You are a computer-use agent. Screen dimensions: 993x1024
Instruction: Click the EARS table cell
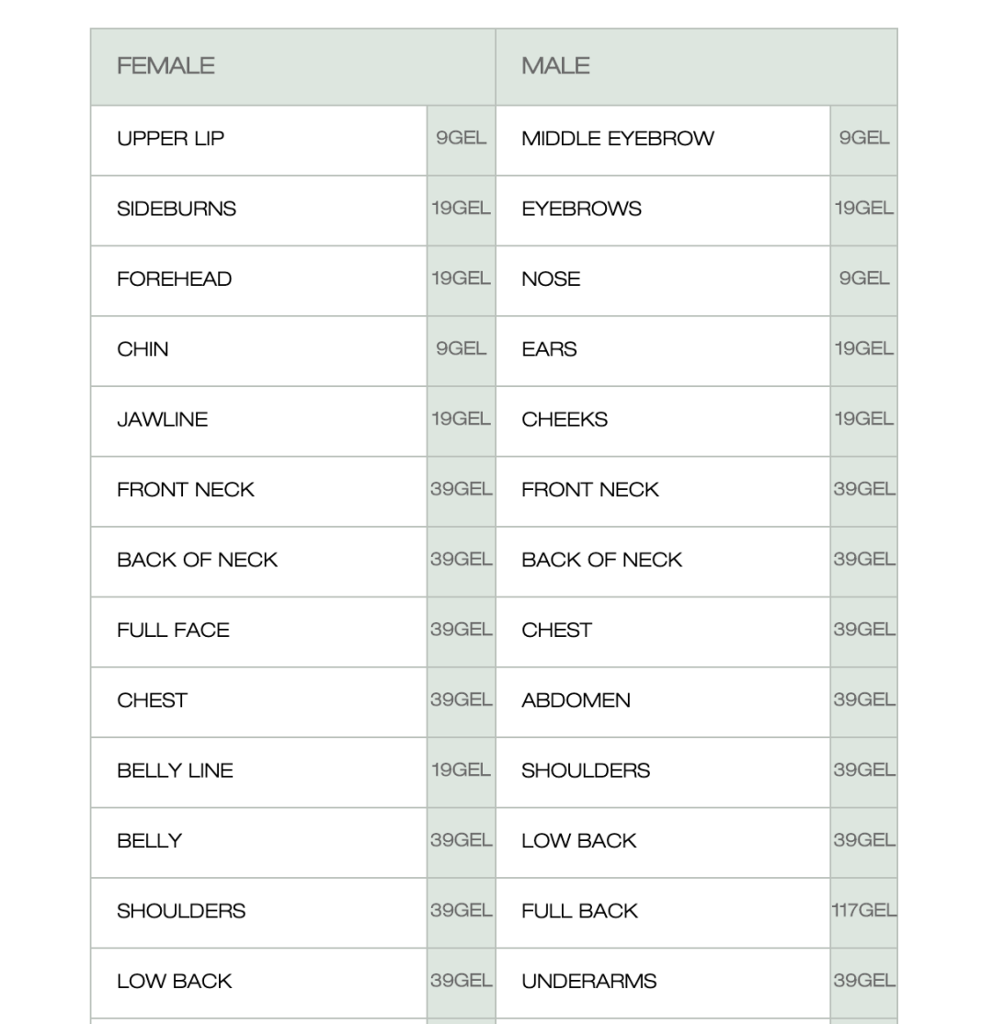pyautogui.click(x=663, y=351)
